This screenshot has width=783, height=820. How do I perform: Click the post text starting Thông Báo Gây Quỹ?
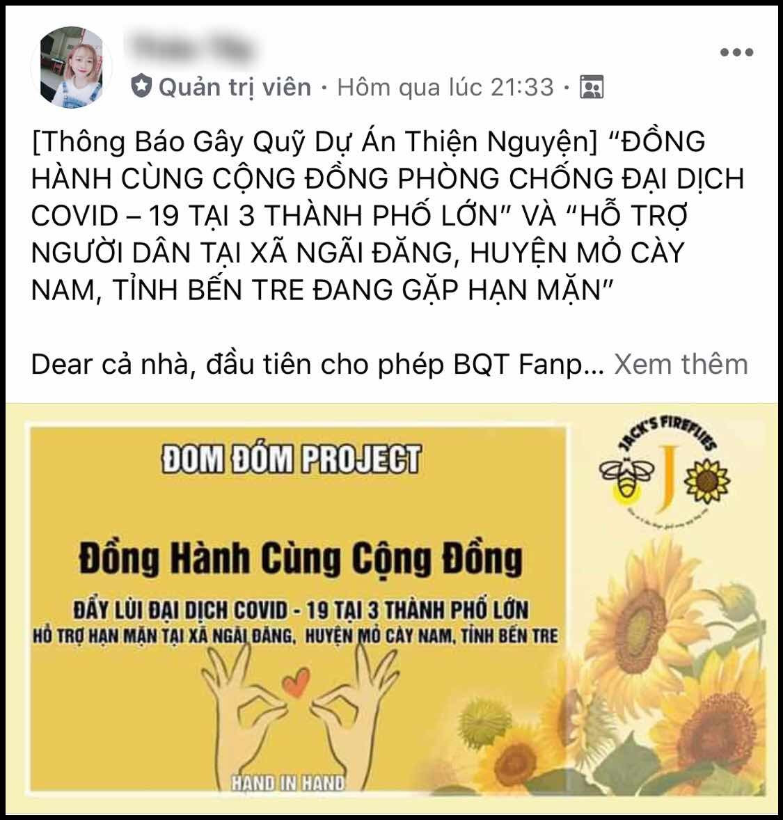click(388, 216)
